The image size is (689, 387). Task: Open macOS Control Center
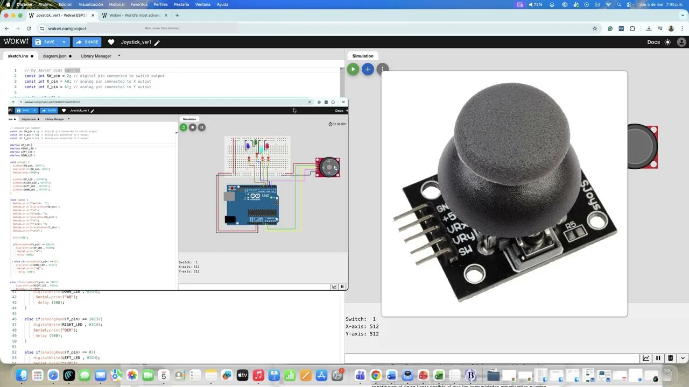point(630,4)
